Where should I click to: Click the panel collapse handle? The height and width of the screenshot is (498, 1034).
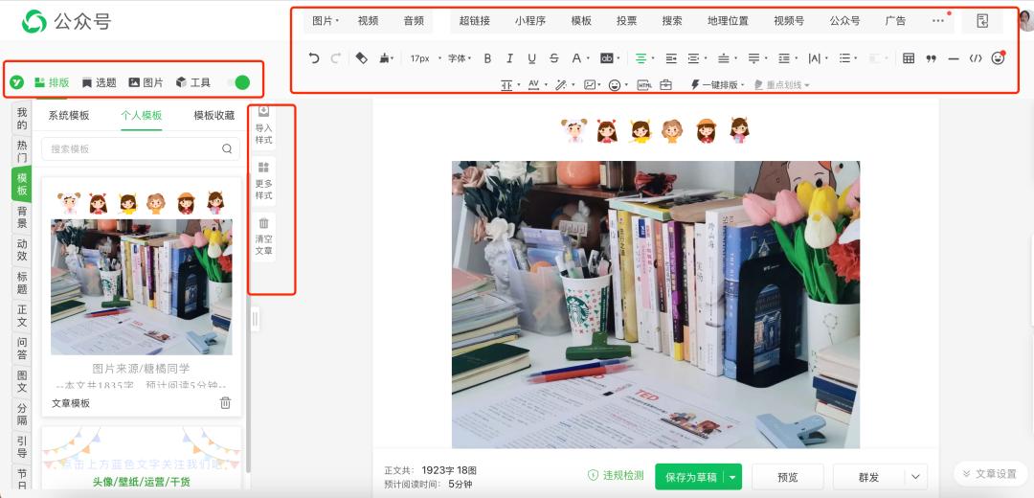(255, 320)
